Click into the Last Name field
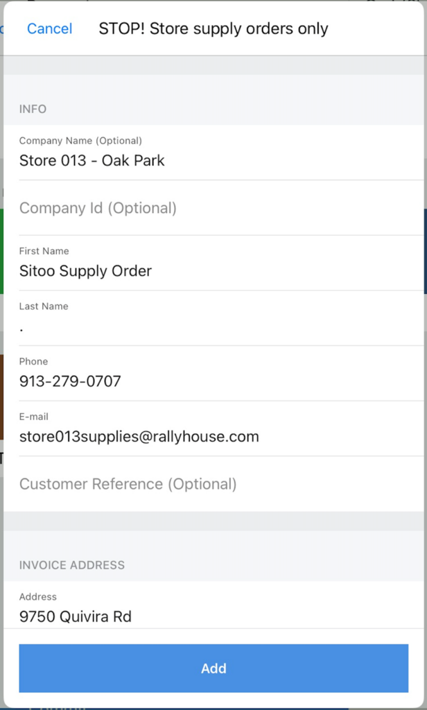This screenshot has width=427, height=710. (221, 318)
